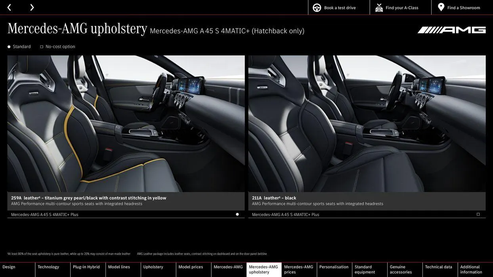Click the steering wheel test drive icon
This screenshot has width=493, height=277.
point(317,8)
